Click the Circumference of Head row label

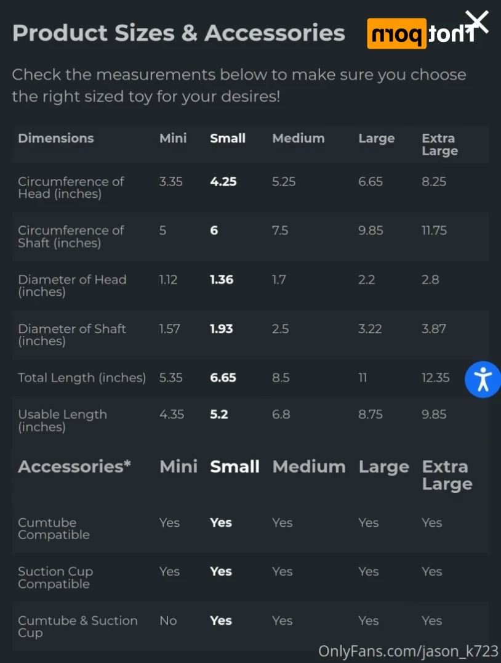[x=71, y=188]
